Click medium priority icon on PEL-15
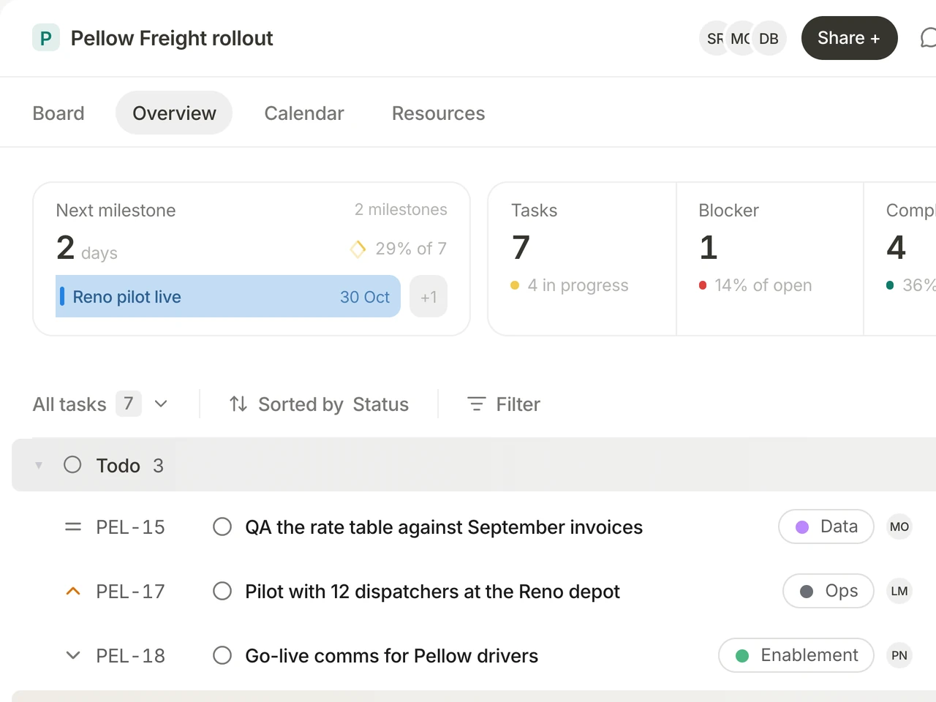936x702 pixels. click(73, 526)
